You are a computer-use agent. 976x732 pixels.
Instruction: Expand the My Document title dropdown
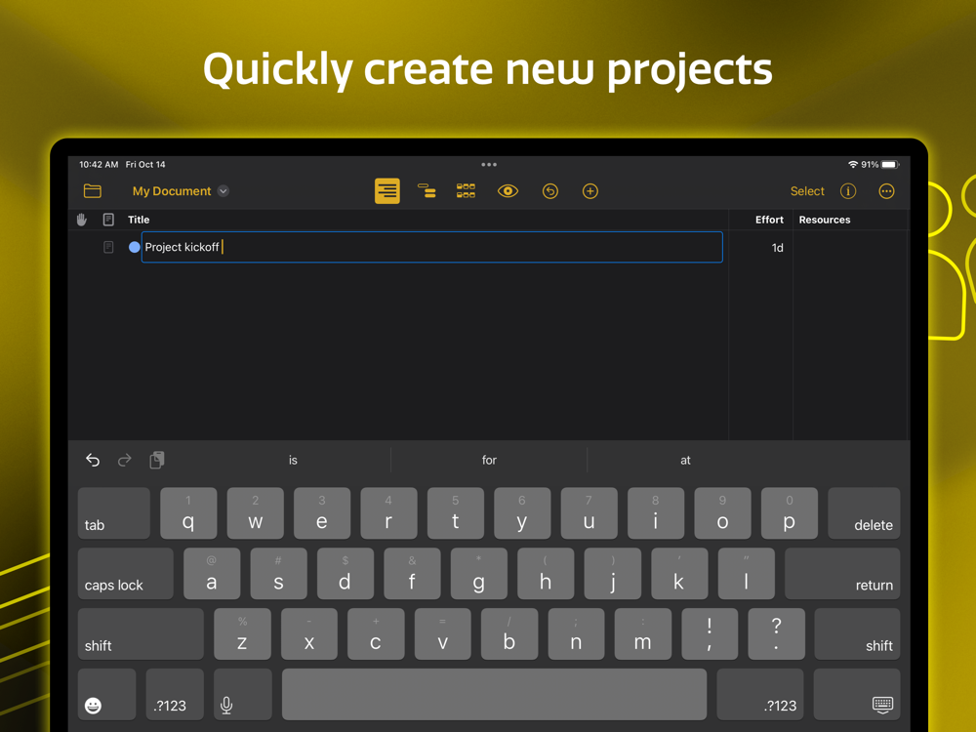(223, 191)
